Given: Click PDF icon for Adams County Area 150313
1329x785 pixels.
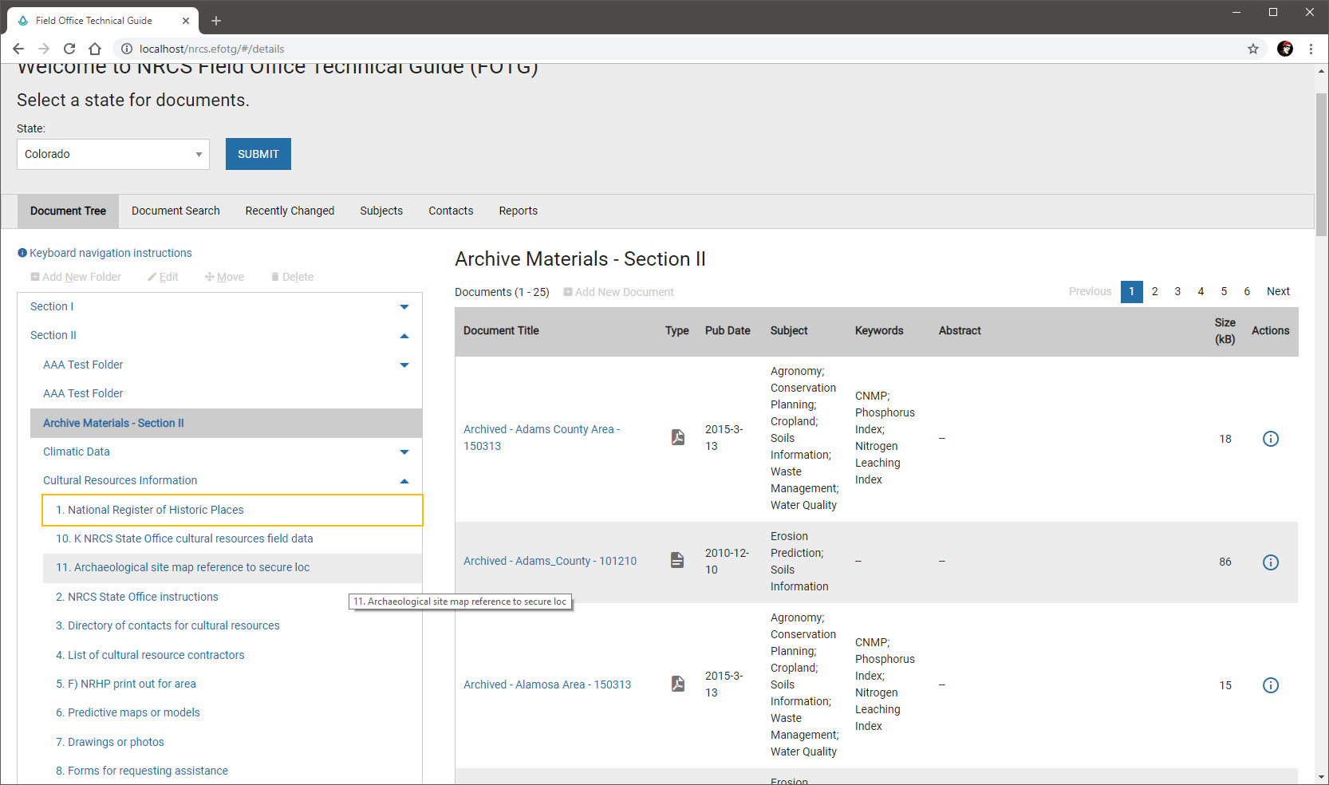Looking at the screenshot, I should coord(678,437).
